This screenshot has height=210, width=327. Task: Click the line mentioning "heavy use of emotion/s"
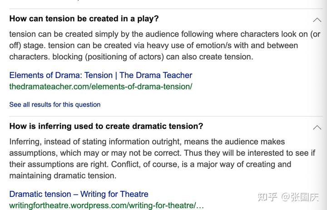(x=154, y=45)
